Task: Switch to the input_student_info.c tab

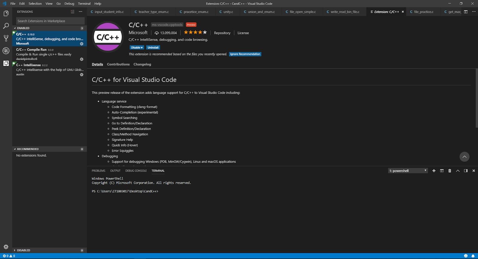Action: 109,12
